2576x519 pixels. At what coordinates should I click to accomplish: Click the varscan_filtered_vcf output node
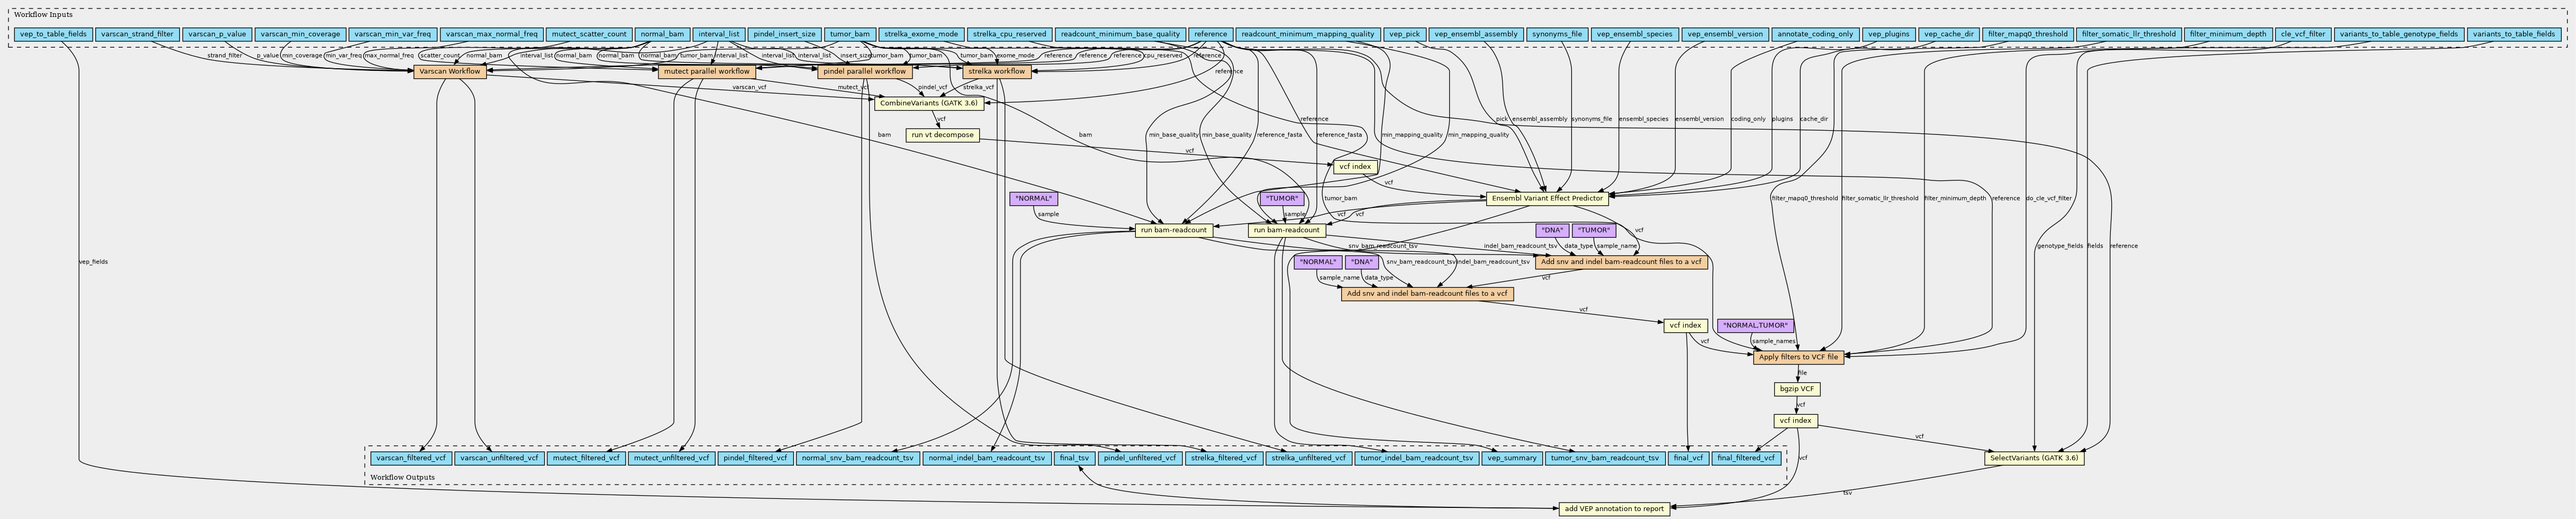pyautogui.click(x=411, y=458)
